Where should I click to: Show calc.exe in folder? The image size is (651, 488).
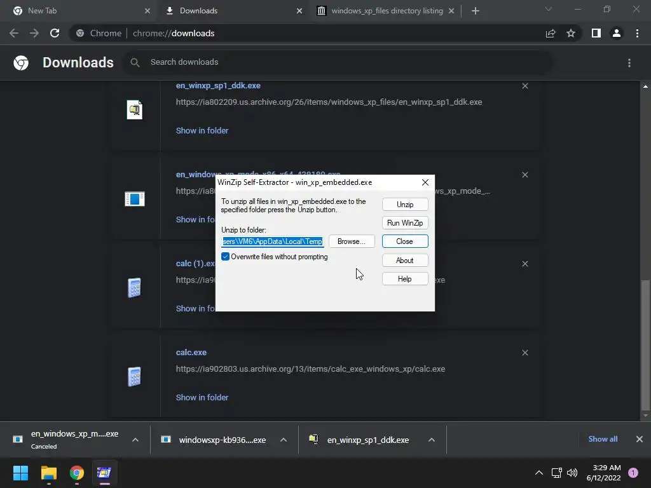click(202, 398)
